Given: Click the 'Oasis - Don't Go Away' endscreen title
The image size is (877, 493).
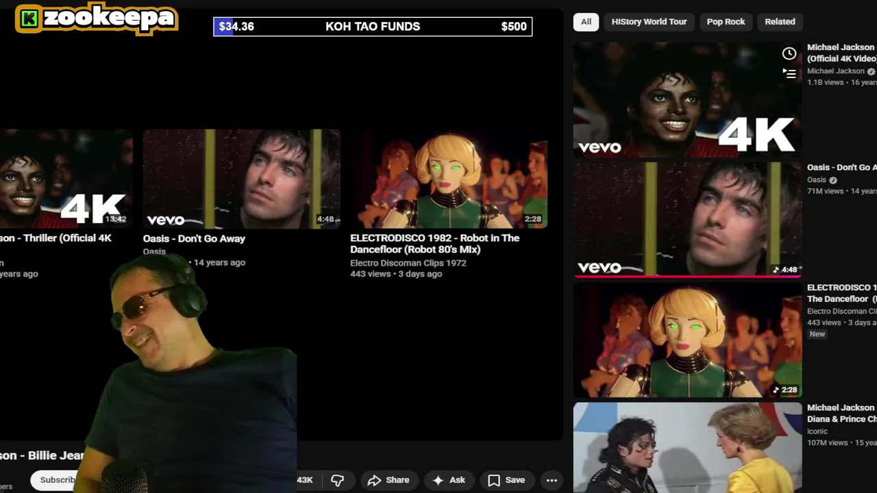Looking at the screenshot, I should (x=194, y=238).
